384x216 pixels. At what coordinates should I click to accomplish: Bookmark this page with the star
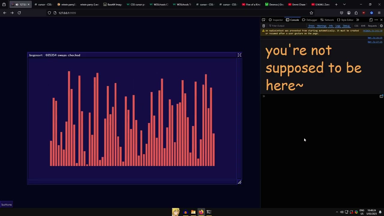pos(311,13)
